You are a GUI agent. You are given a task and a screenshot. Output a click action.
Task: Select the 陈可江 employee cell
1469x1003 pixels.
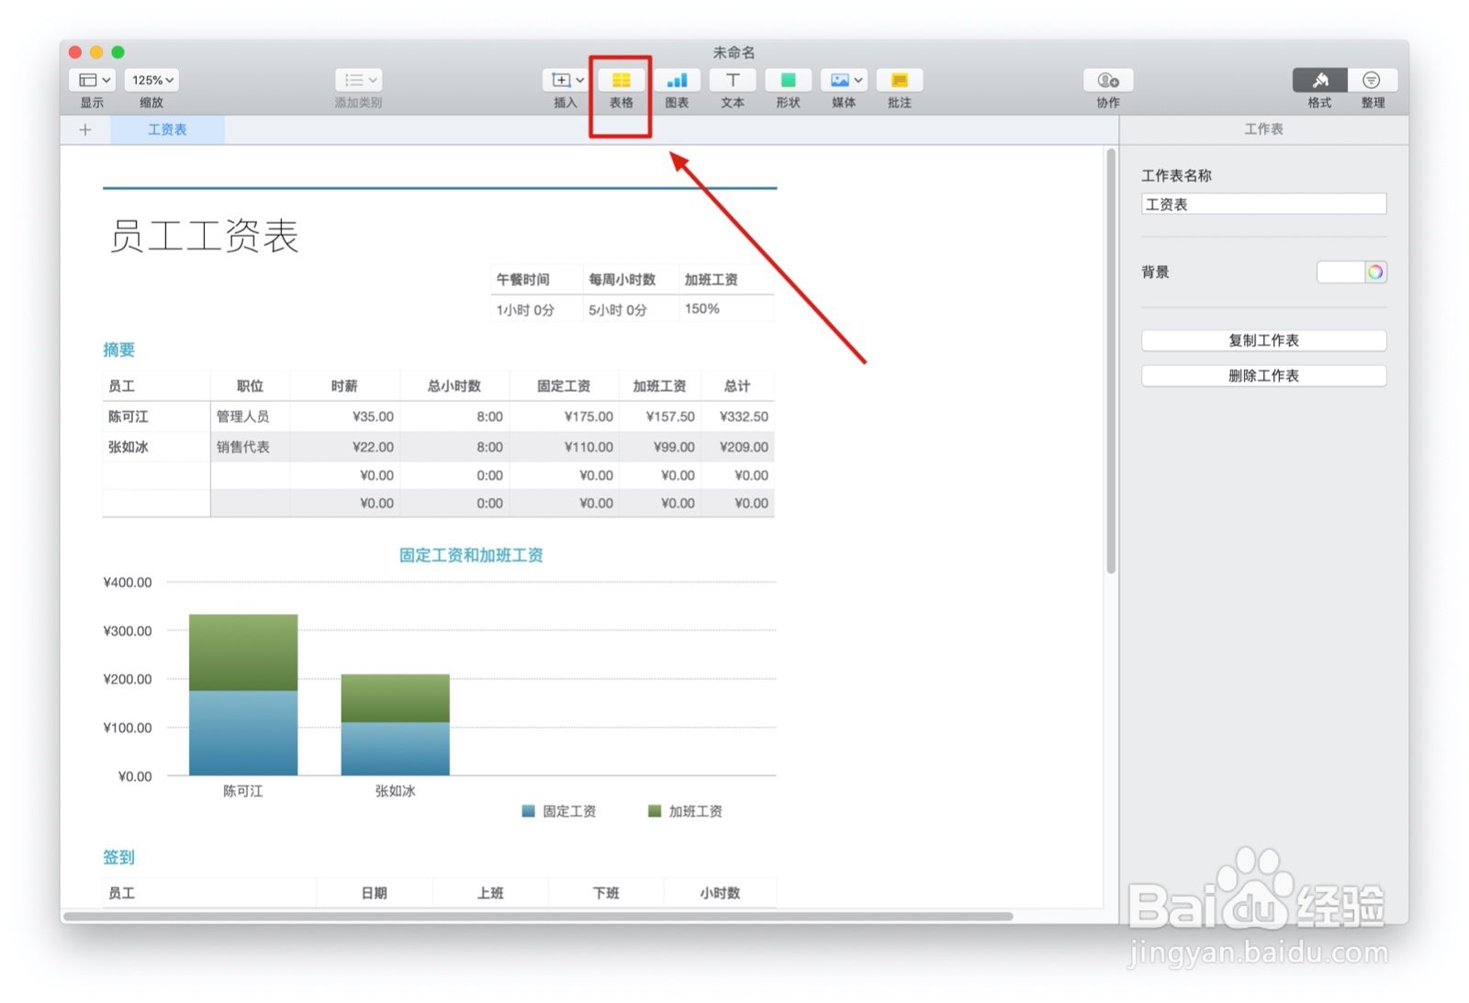pos(156,417)
